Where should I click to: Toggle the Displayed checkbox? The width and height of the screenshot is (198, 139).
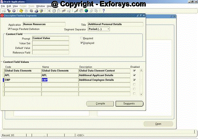tap(82, 43)
